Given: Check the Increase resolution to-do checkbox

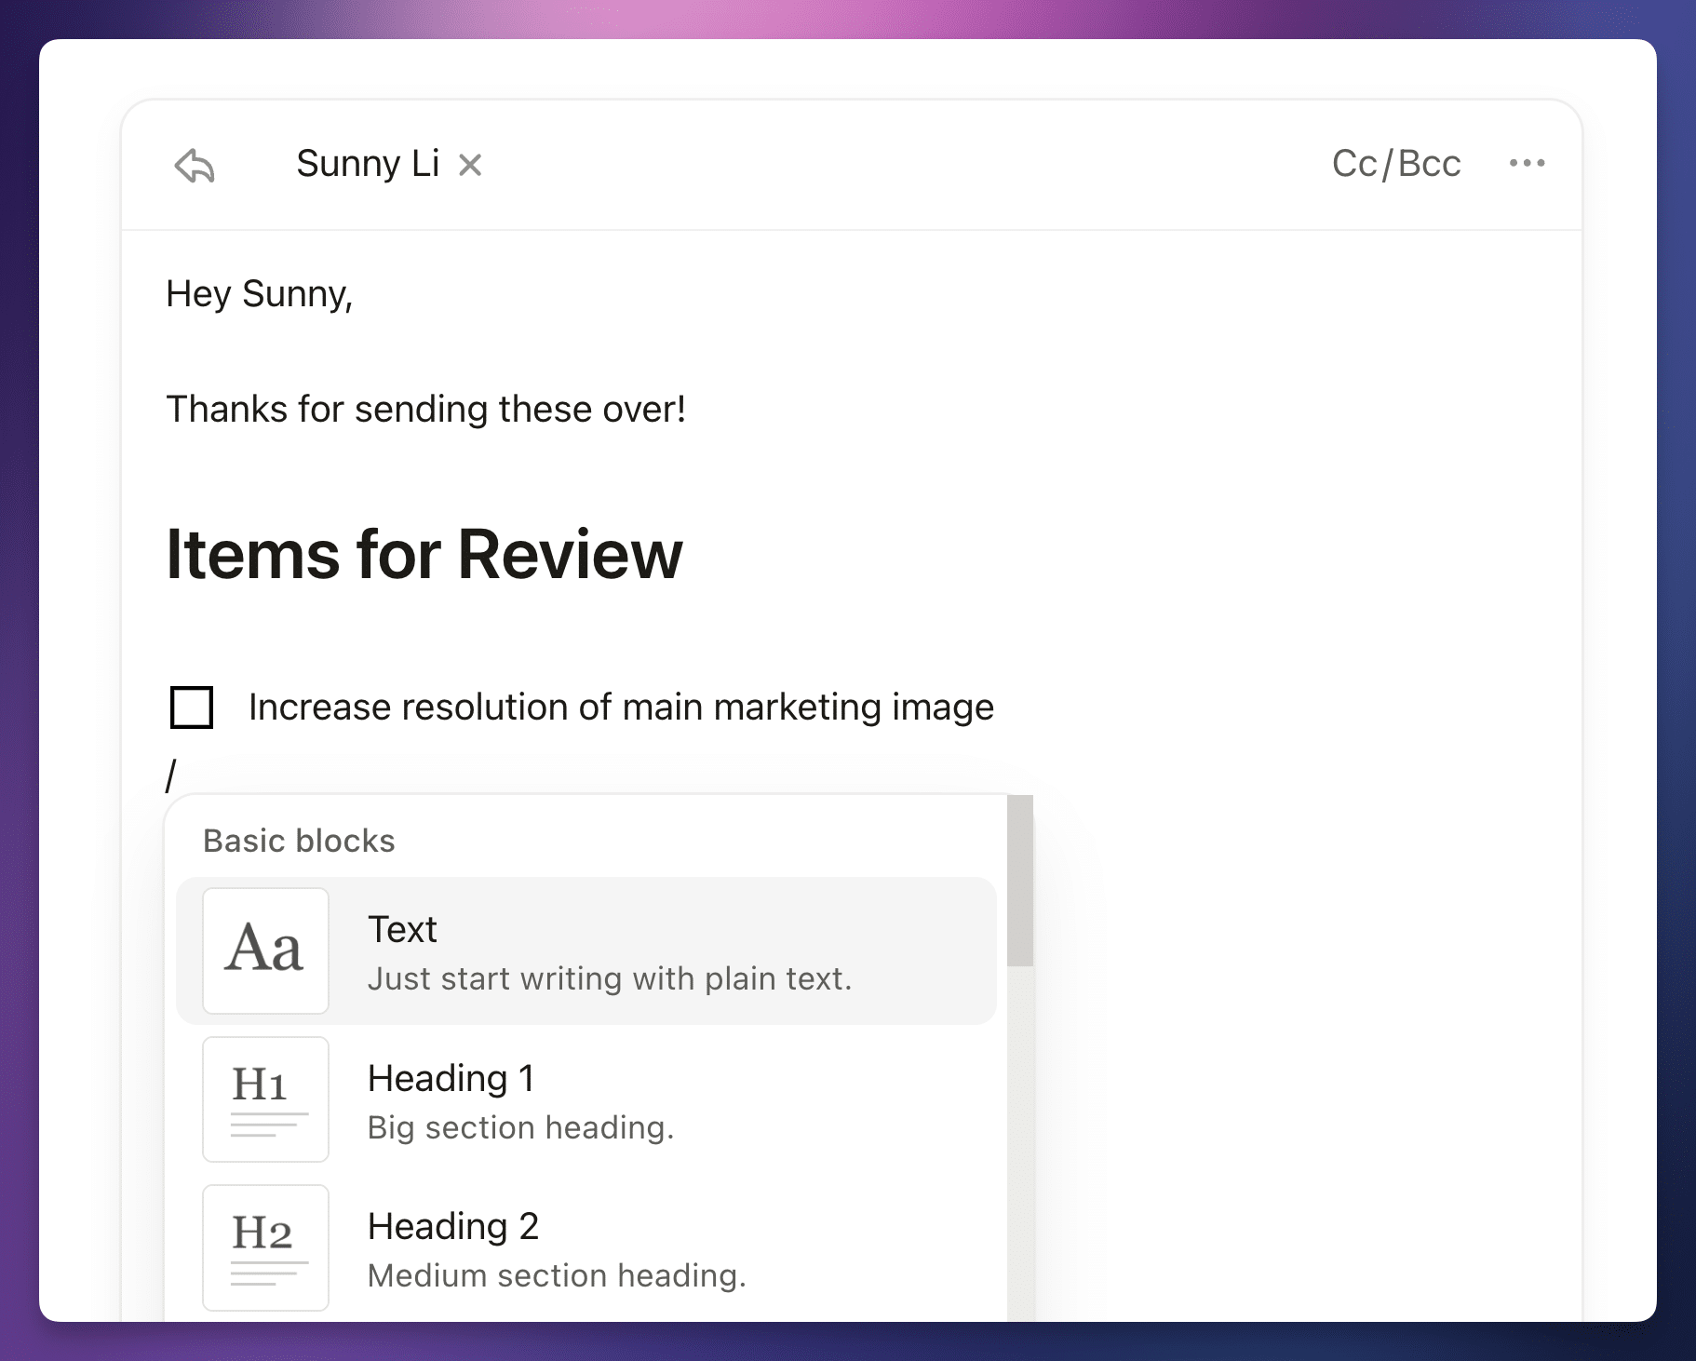Looking at the screenshot, I should tap(192, 707).
